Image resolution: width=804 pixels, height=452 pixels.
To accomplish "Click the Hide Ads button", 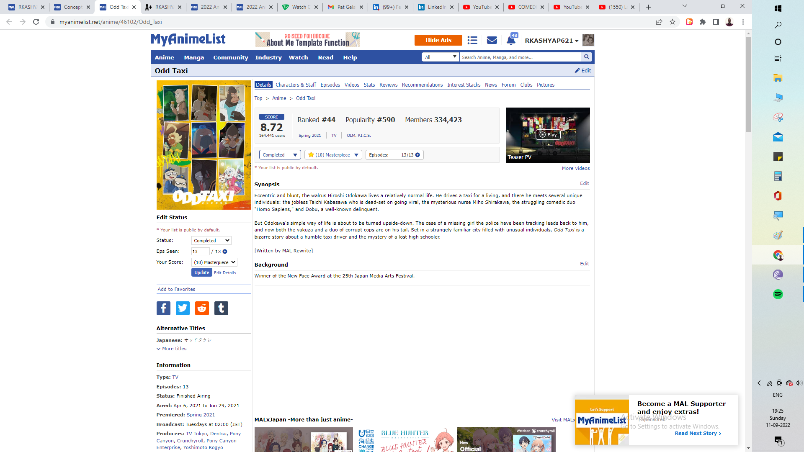I will (x=438, y=40).
